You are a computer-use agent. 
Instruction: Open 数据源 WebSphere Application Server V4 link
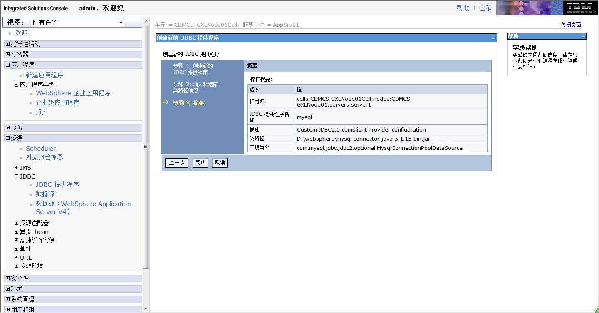[83, 208]
